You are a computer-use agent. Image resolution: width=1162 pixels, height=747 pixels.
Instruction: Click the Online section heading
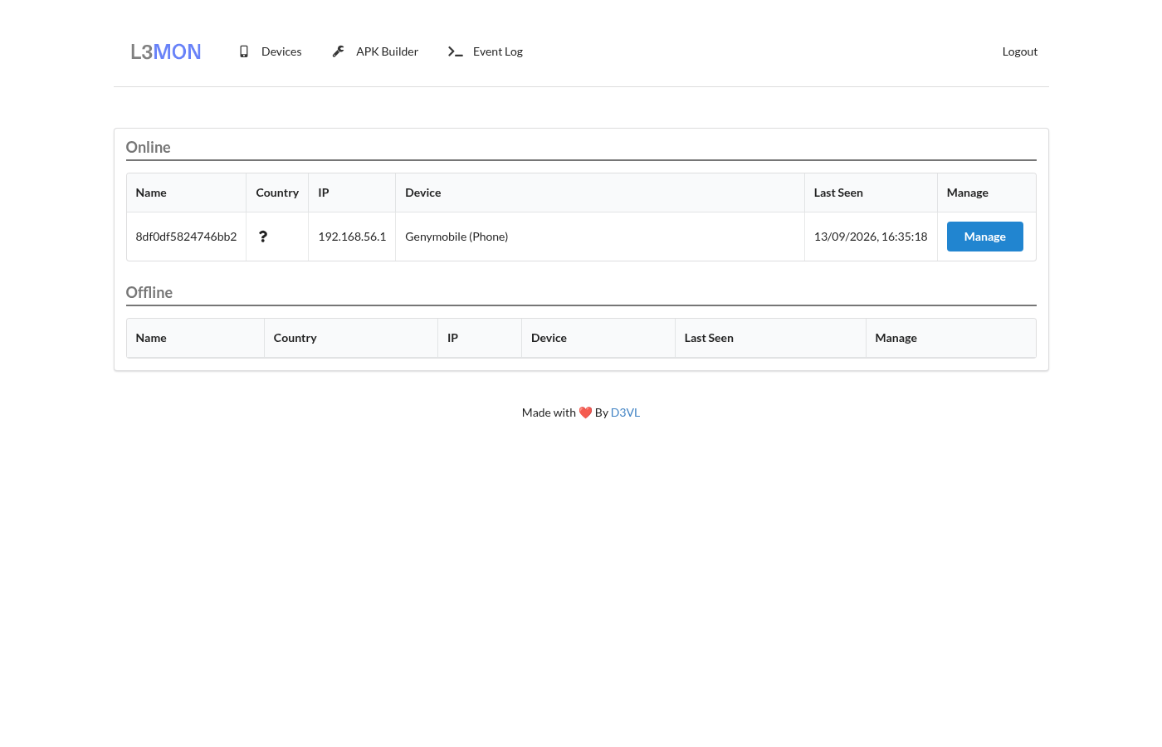click(149, 148)
